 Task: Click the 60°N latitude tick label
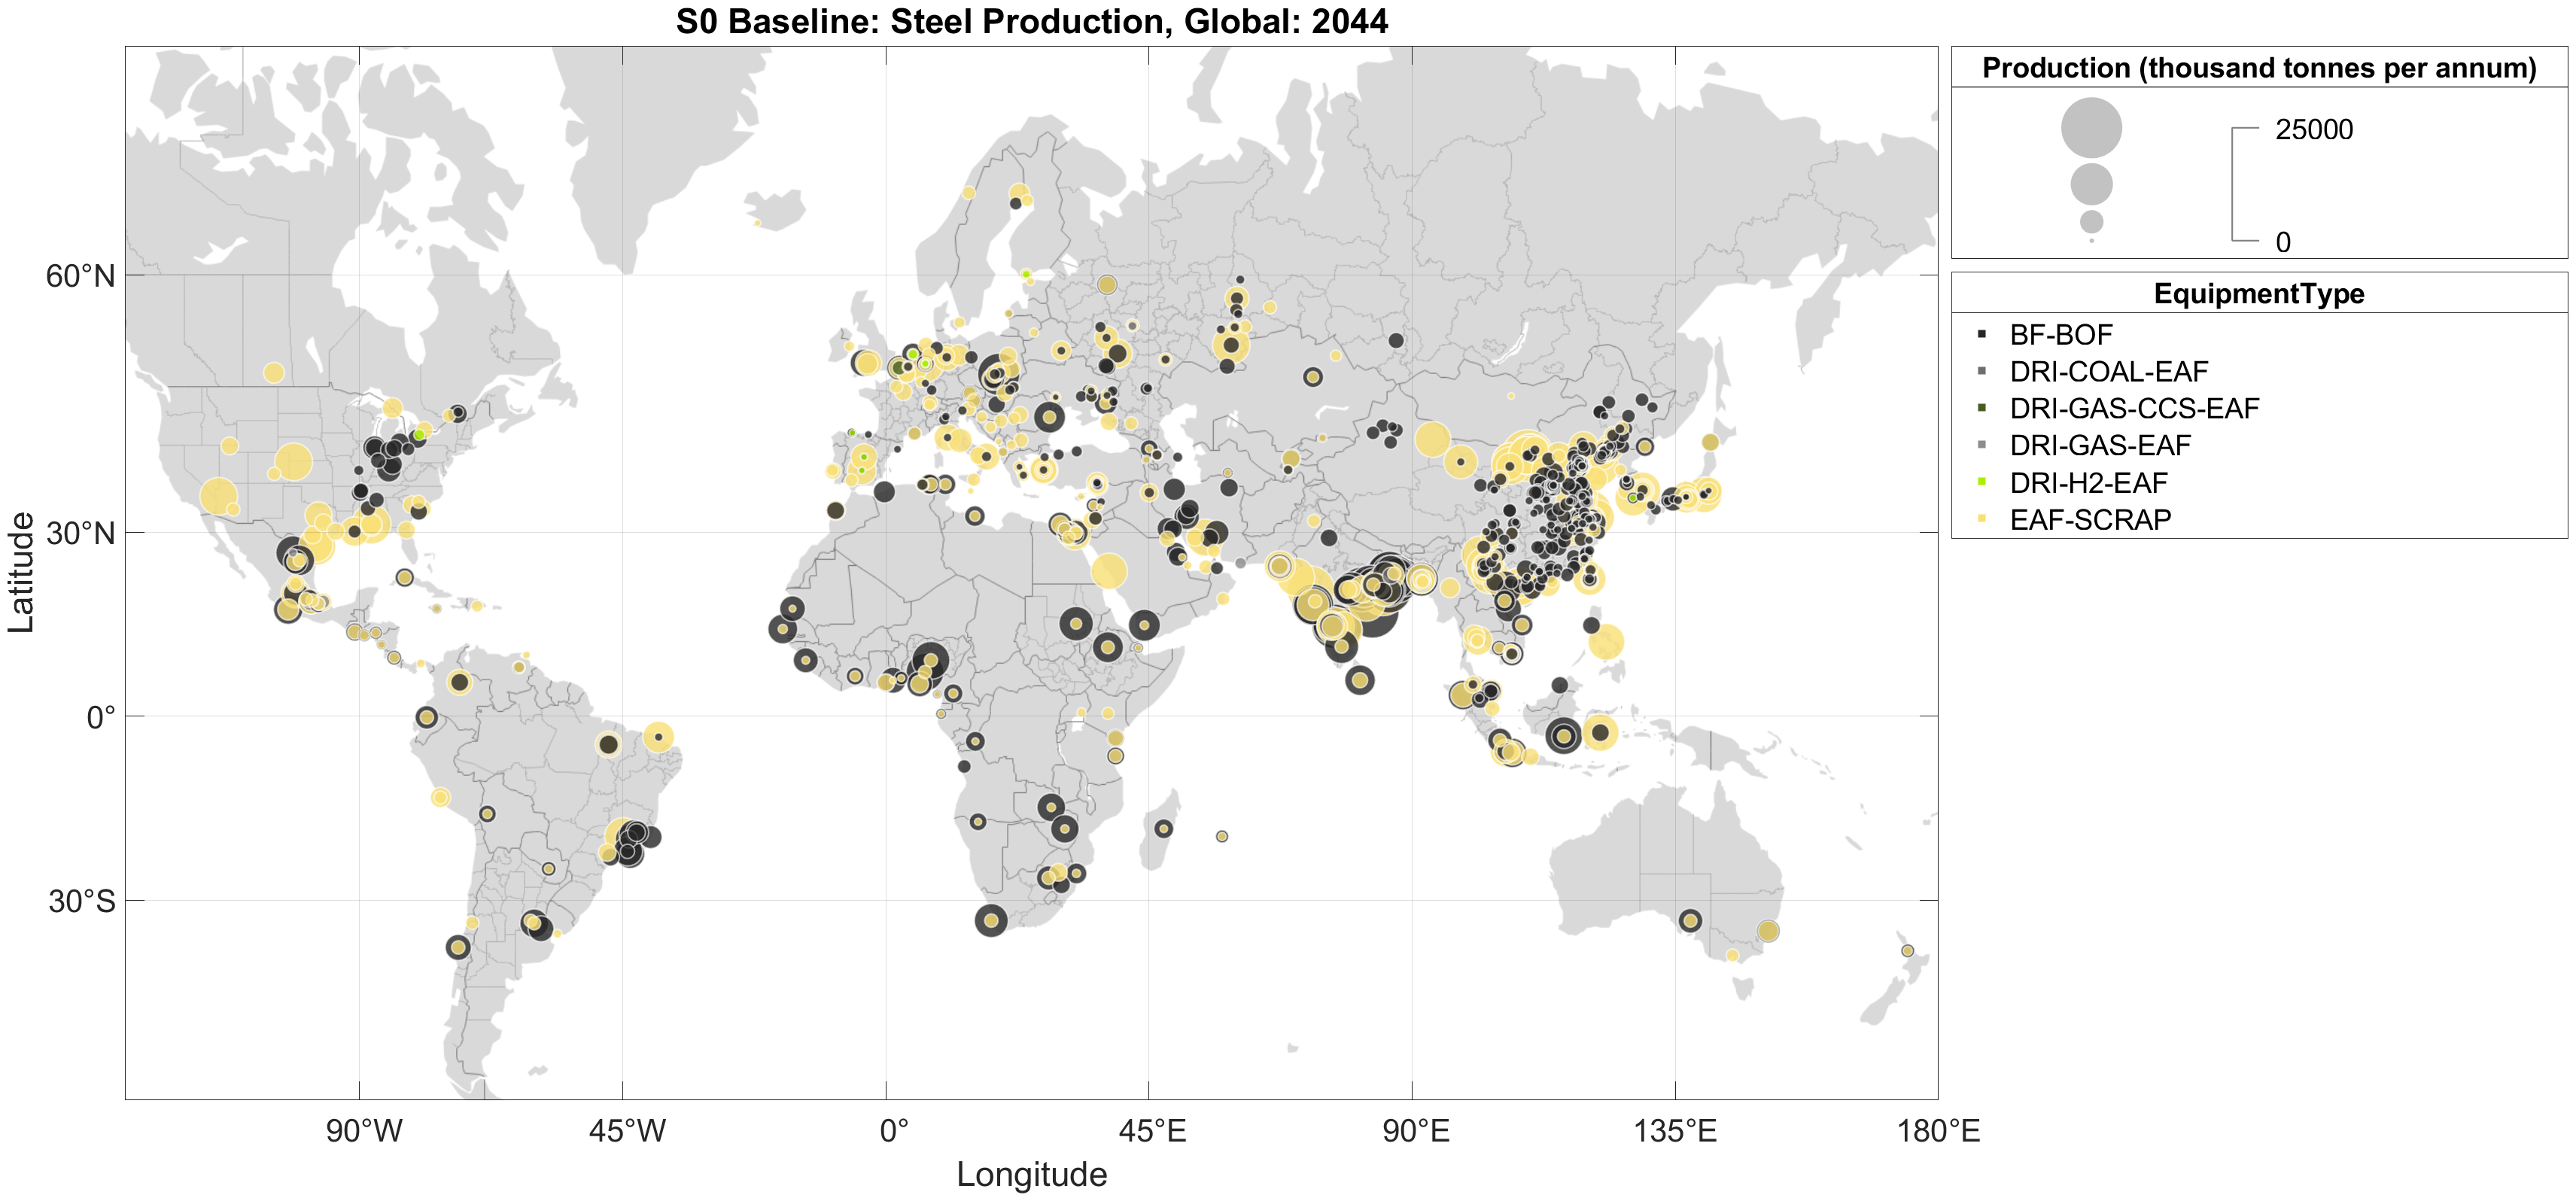pyautogui.click(x=80, y=276)
